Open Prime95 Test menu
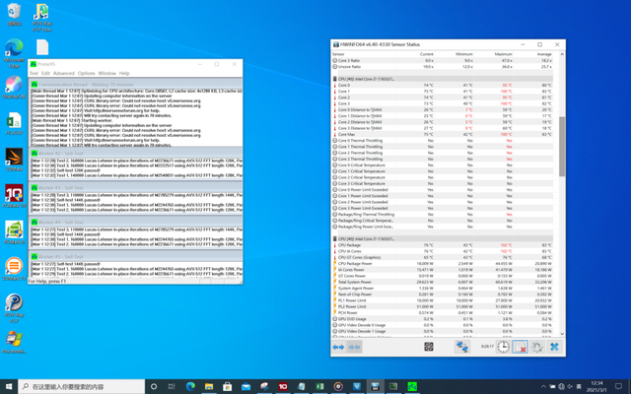 (x=35, y=73)
